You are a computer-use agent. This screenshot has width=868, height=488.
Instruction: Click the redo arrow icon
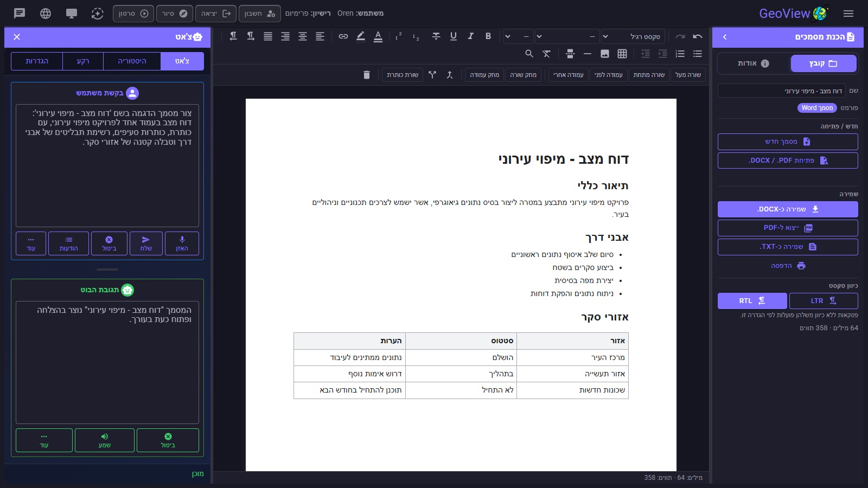point(680,36)
